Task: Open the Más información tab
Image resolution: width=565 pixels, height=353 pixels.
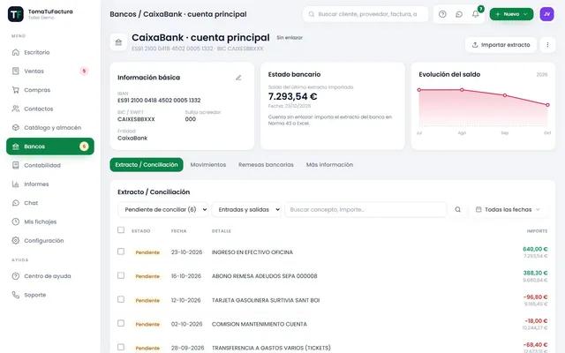Action: pyautogui.click(x=329, y=165)
